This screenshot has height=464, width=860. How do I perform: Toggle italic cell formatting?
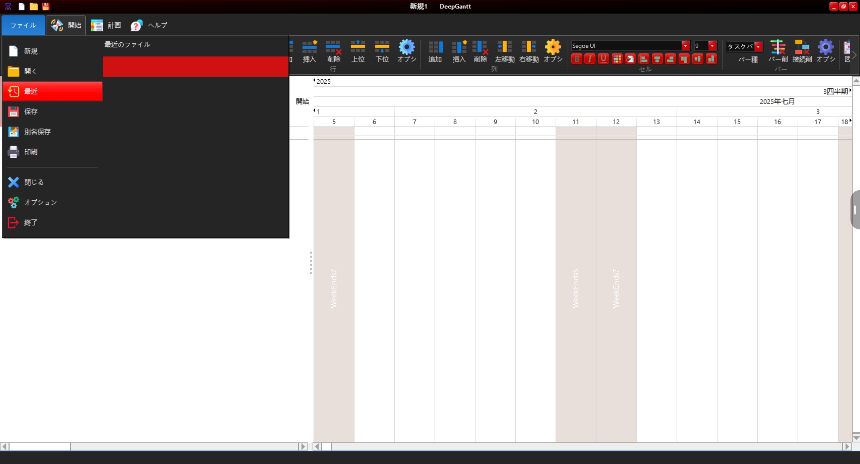click(x=590, y=59)
